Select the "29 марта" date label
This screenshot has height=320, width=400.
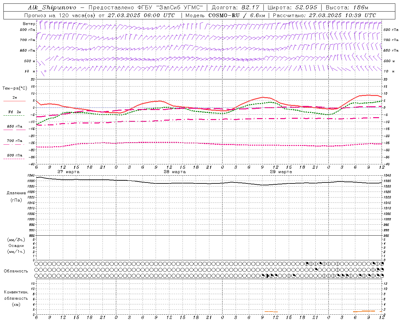281,172
